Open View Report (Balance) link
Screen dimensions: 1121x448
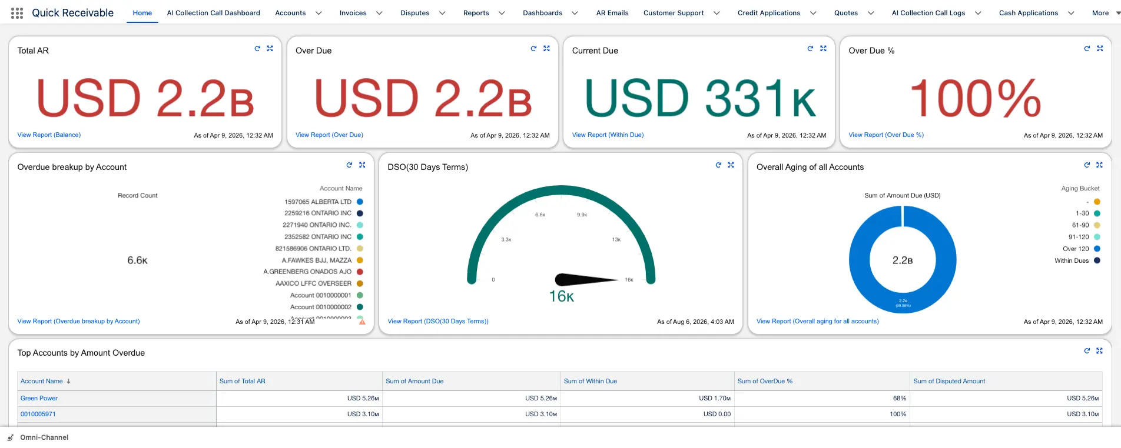pyautogui.click(x=49, y=135)
